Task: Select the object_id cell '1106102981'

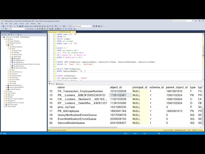Action: click(x=120, y=95)
